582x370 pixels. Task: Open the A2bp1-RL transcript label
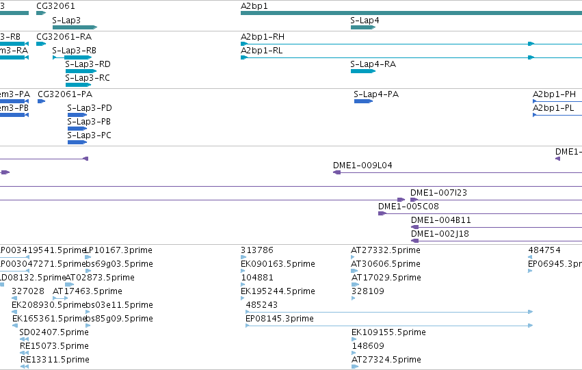[x=262, y=51]
